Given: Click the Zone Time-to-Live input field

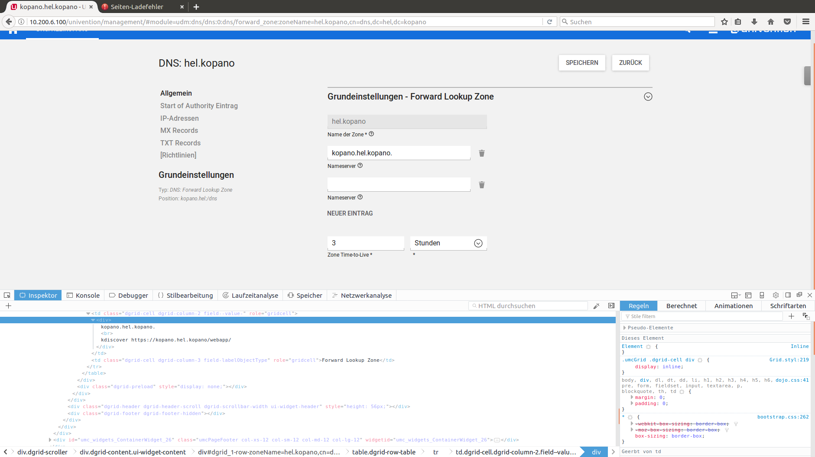Looking at the screenshot, I should pos(365,243).
